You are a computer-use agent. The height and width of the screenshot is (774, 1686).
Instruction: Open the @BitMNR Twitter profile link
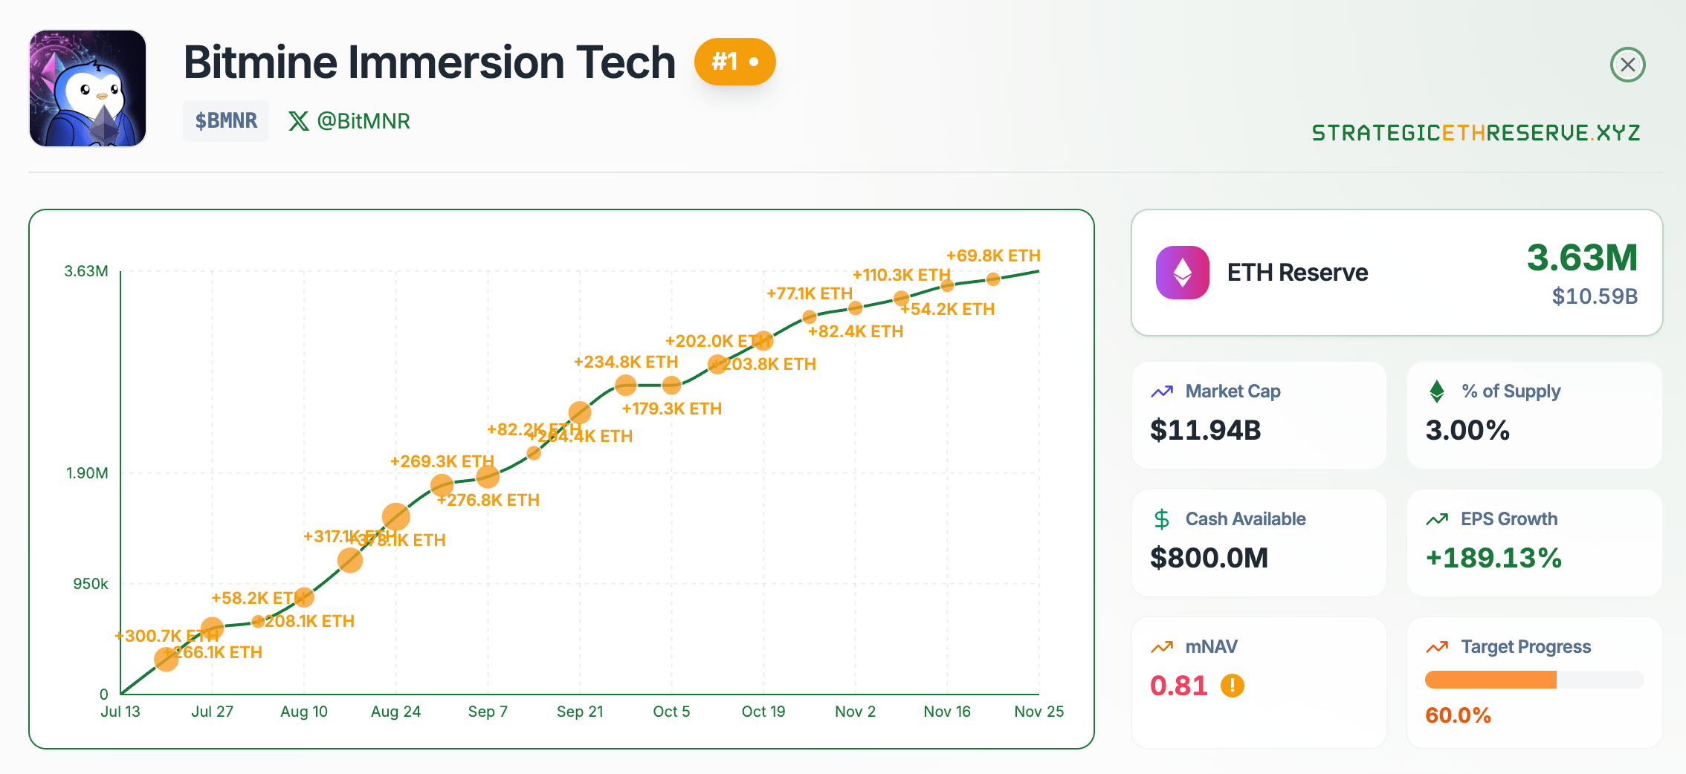pyautogui.click(x=362, y=120)
